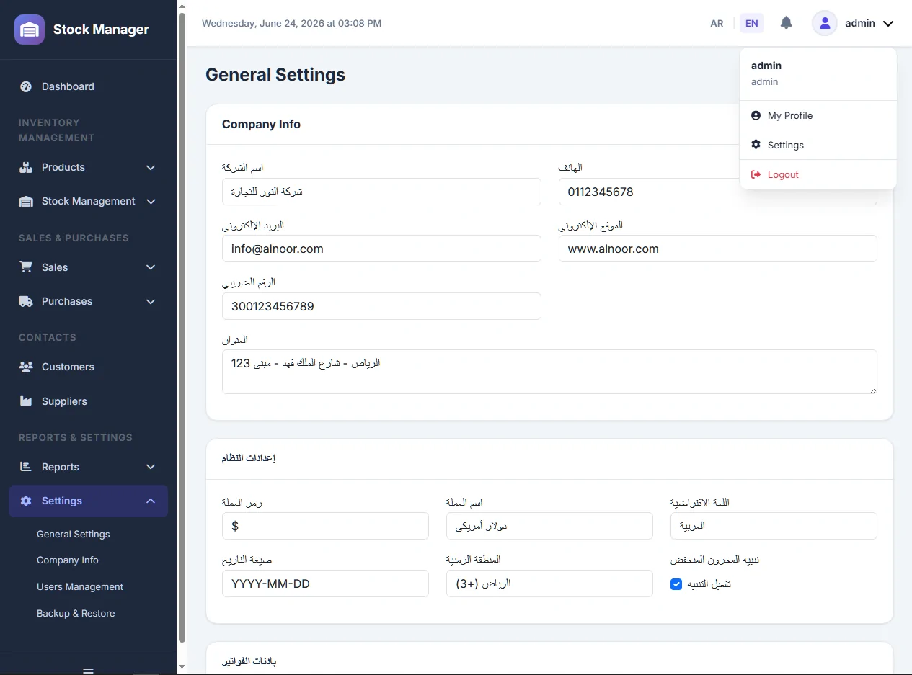Click the Customers people icon
The image size is (912, 675).
tap(26, 367)
